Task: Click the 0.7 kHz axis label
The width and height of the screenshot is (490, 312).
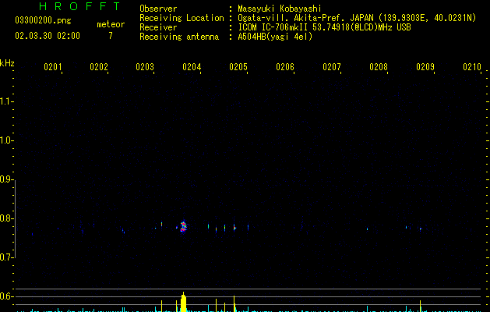Action: click(6, 257)
